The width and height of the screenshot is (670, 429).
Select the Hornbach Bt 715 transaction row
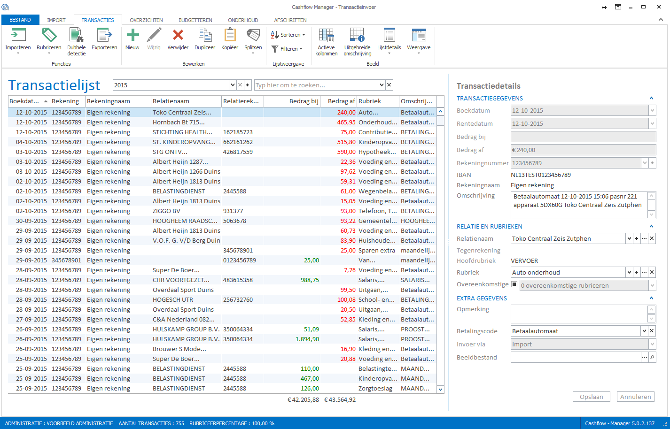tap(223, 122)
